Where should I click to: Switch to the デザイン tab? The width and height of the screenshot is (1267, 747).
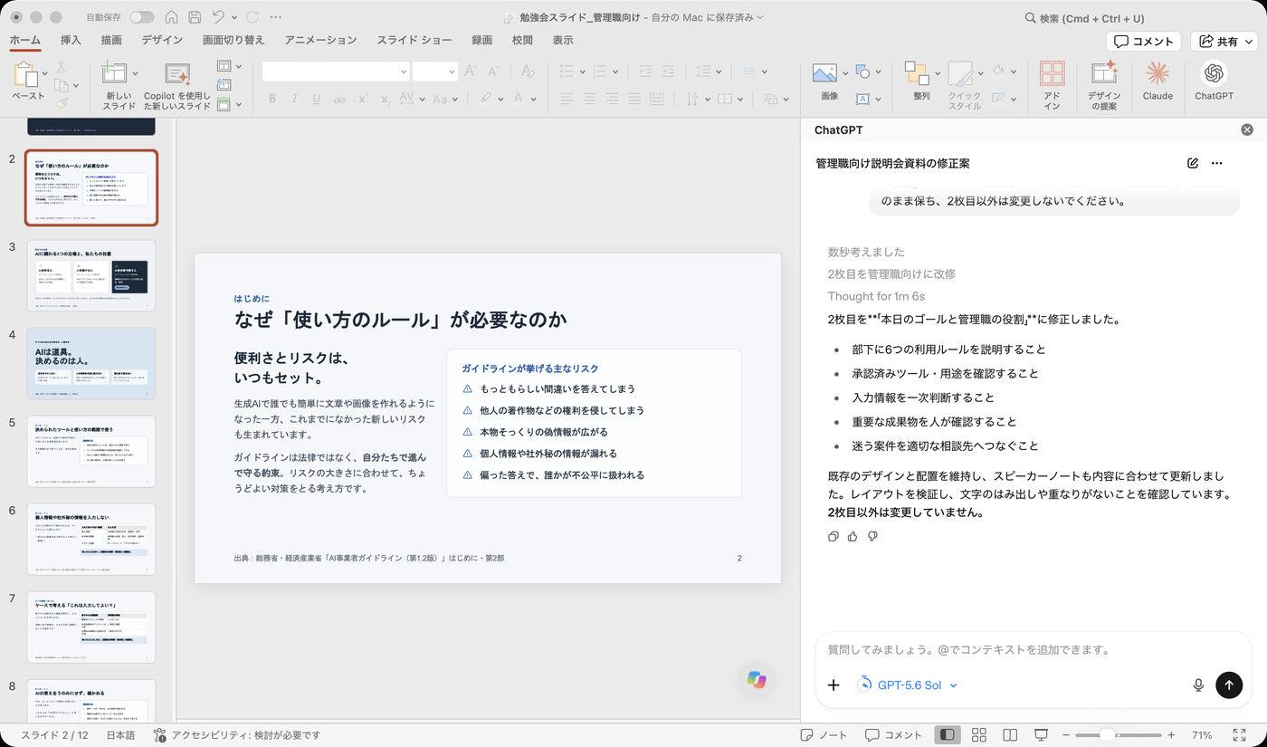[162, 40]
